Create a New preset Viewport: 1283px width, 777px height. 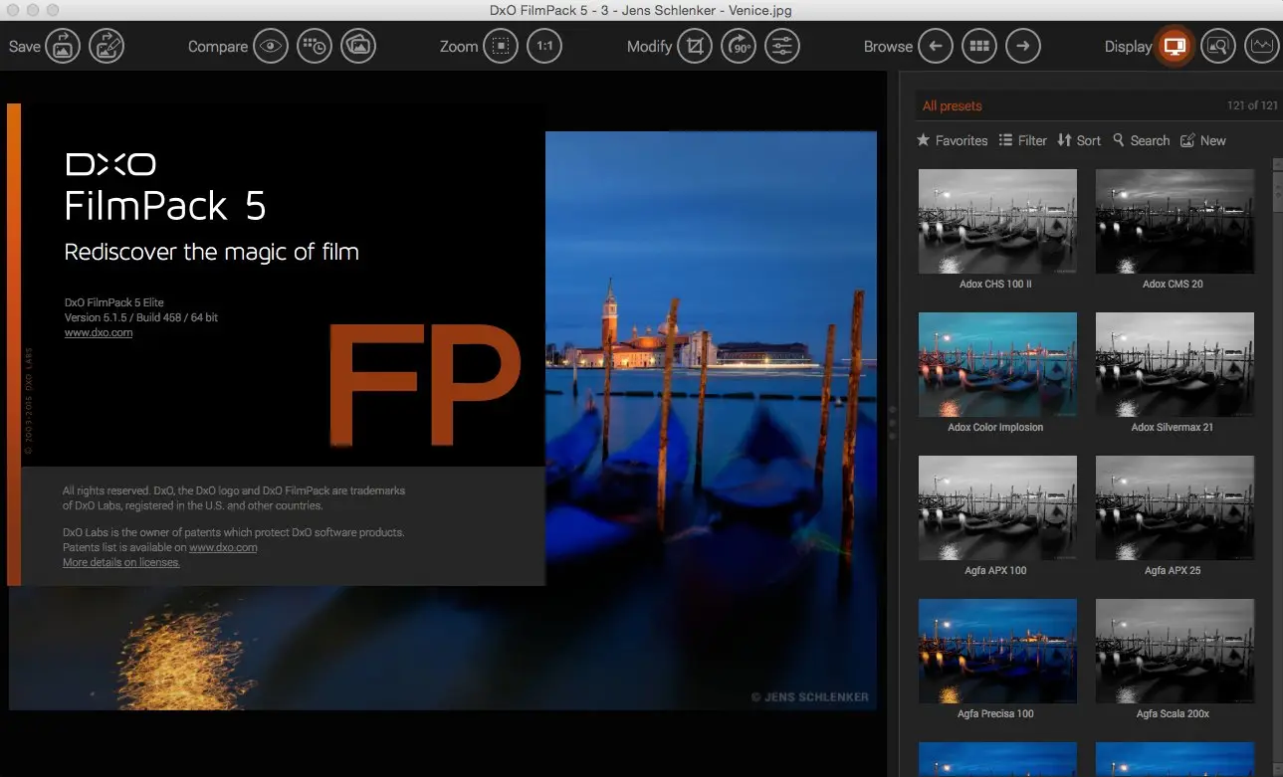pos(1203,140)
